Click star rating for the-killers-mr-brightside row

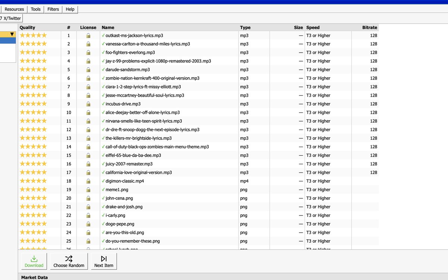coord(33,138)
